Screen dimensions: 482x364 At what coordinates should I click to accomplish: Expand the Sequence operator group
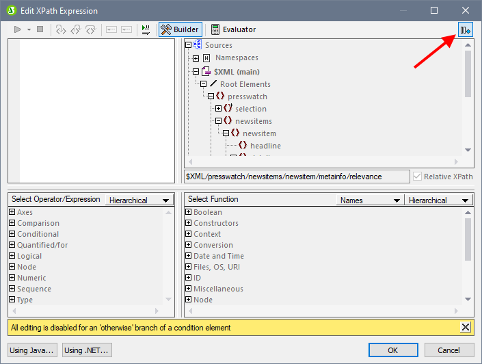point(12,288)
